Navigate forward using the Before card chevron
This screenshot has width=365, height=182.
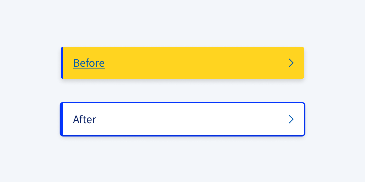(291, 63)
